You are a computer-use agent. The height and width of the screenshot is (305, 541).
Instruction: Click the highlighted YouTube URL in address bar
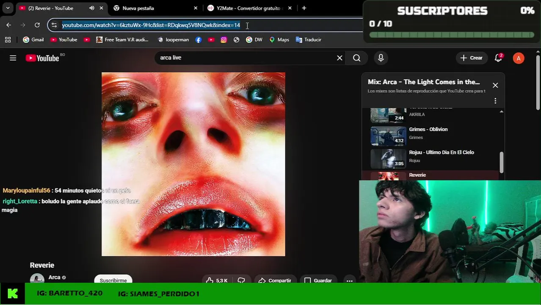pos(151,25)
